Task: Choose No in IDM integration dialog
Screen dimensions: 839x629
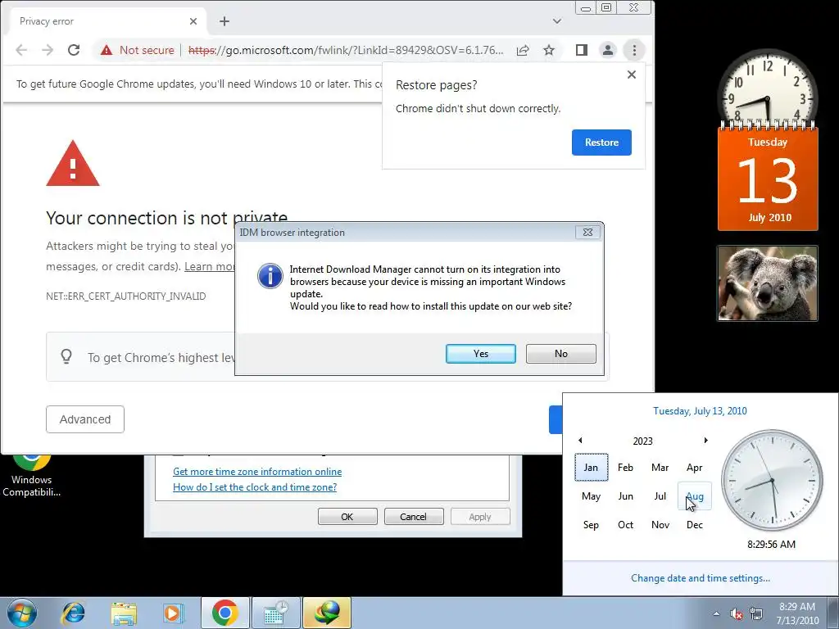Action: [x=560, y=354]
